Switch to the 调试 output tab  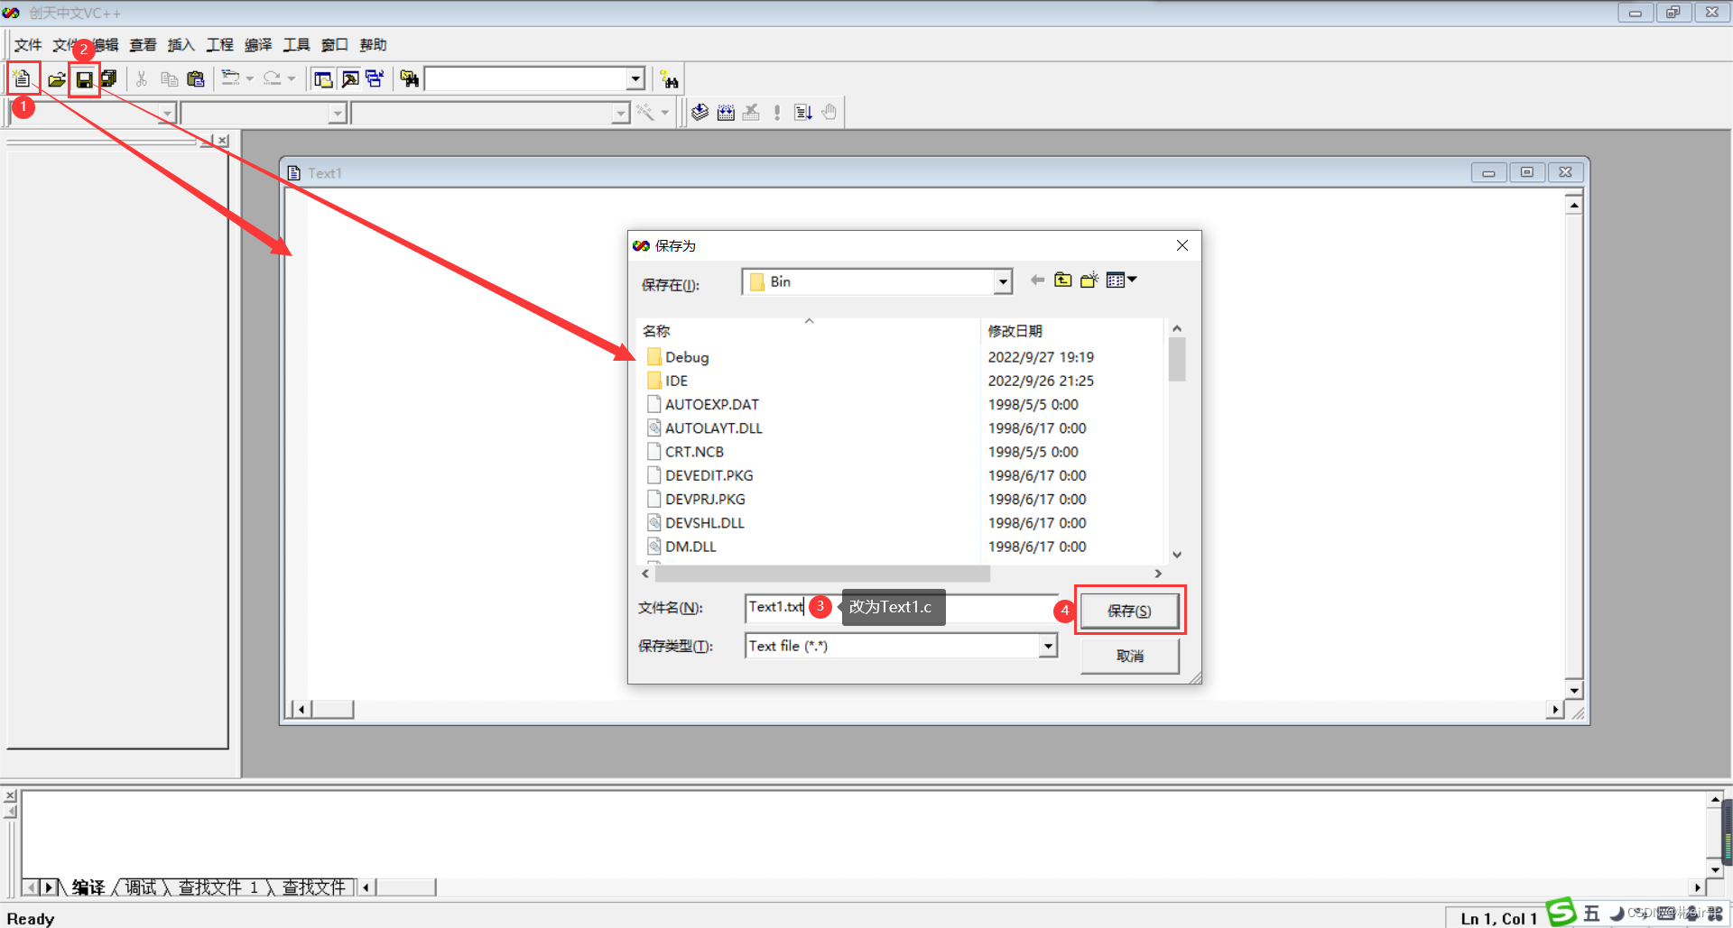click(x=141, y=887)
